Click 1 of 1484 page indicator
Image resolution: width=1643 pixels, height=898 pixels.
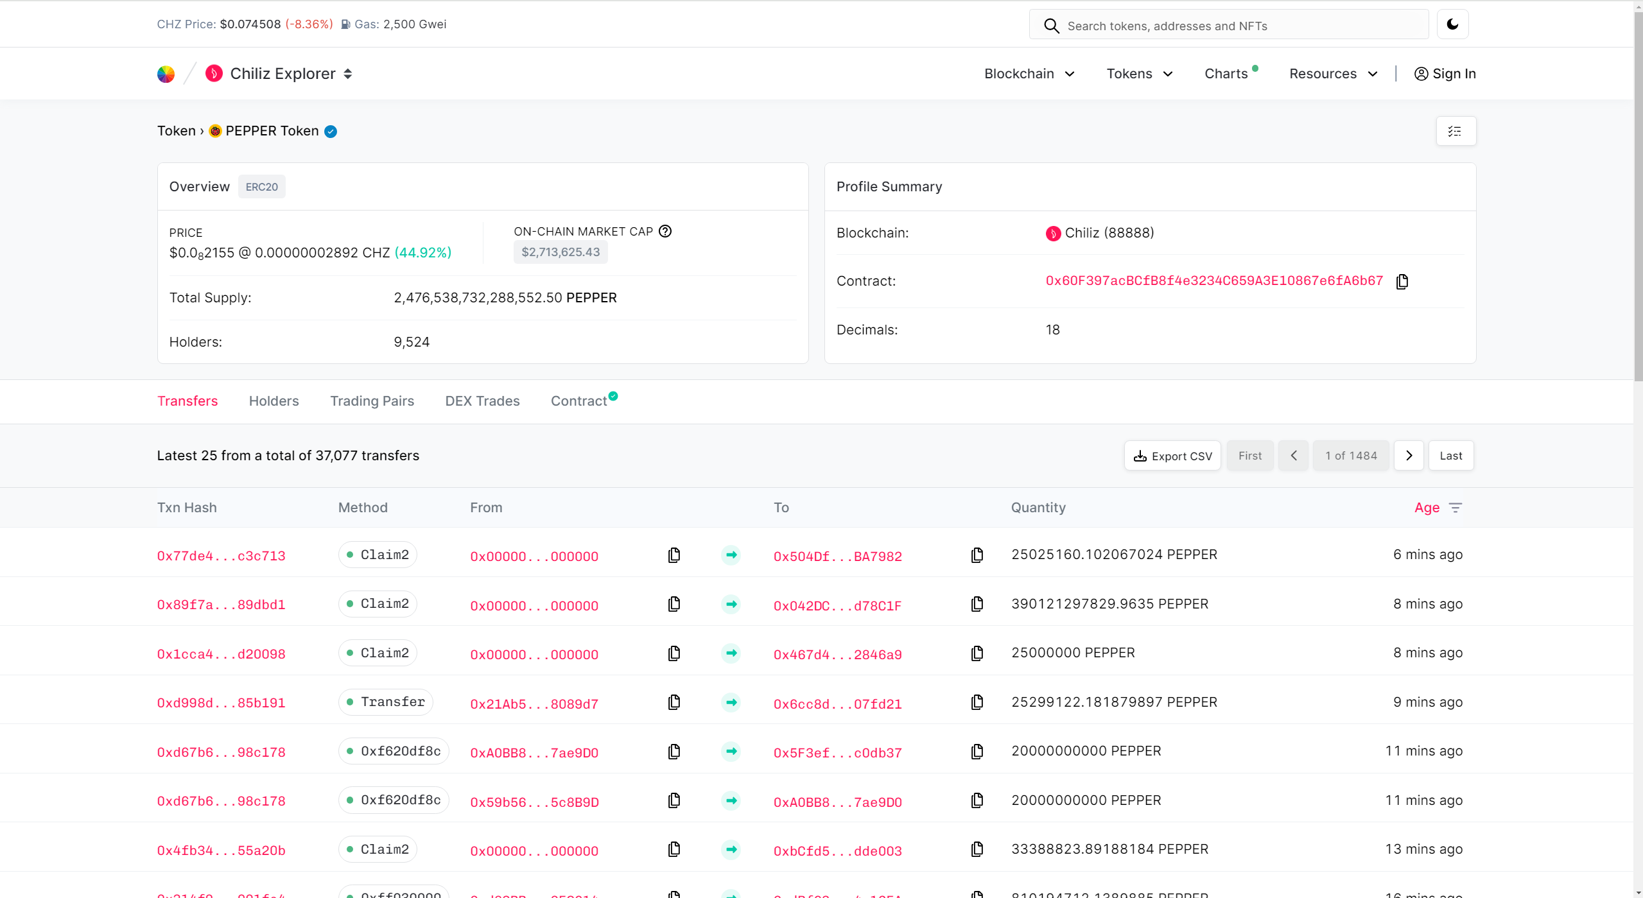1351,456
